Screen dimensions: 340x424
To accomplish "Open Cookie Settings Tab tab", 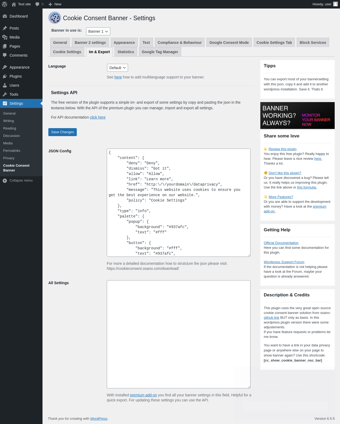I will pyautogui.click(x=274, y=43).
